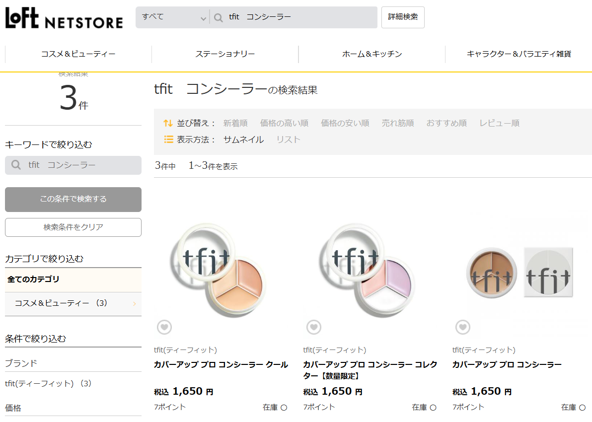Expand コスメ＆ビューティー (3) category chevron
The height and width of the screenshot is (422, 592).
(x=134, y=303)
